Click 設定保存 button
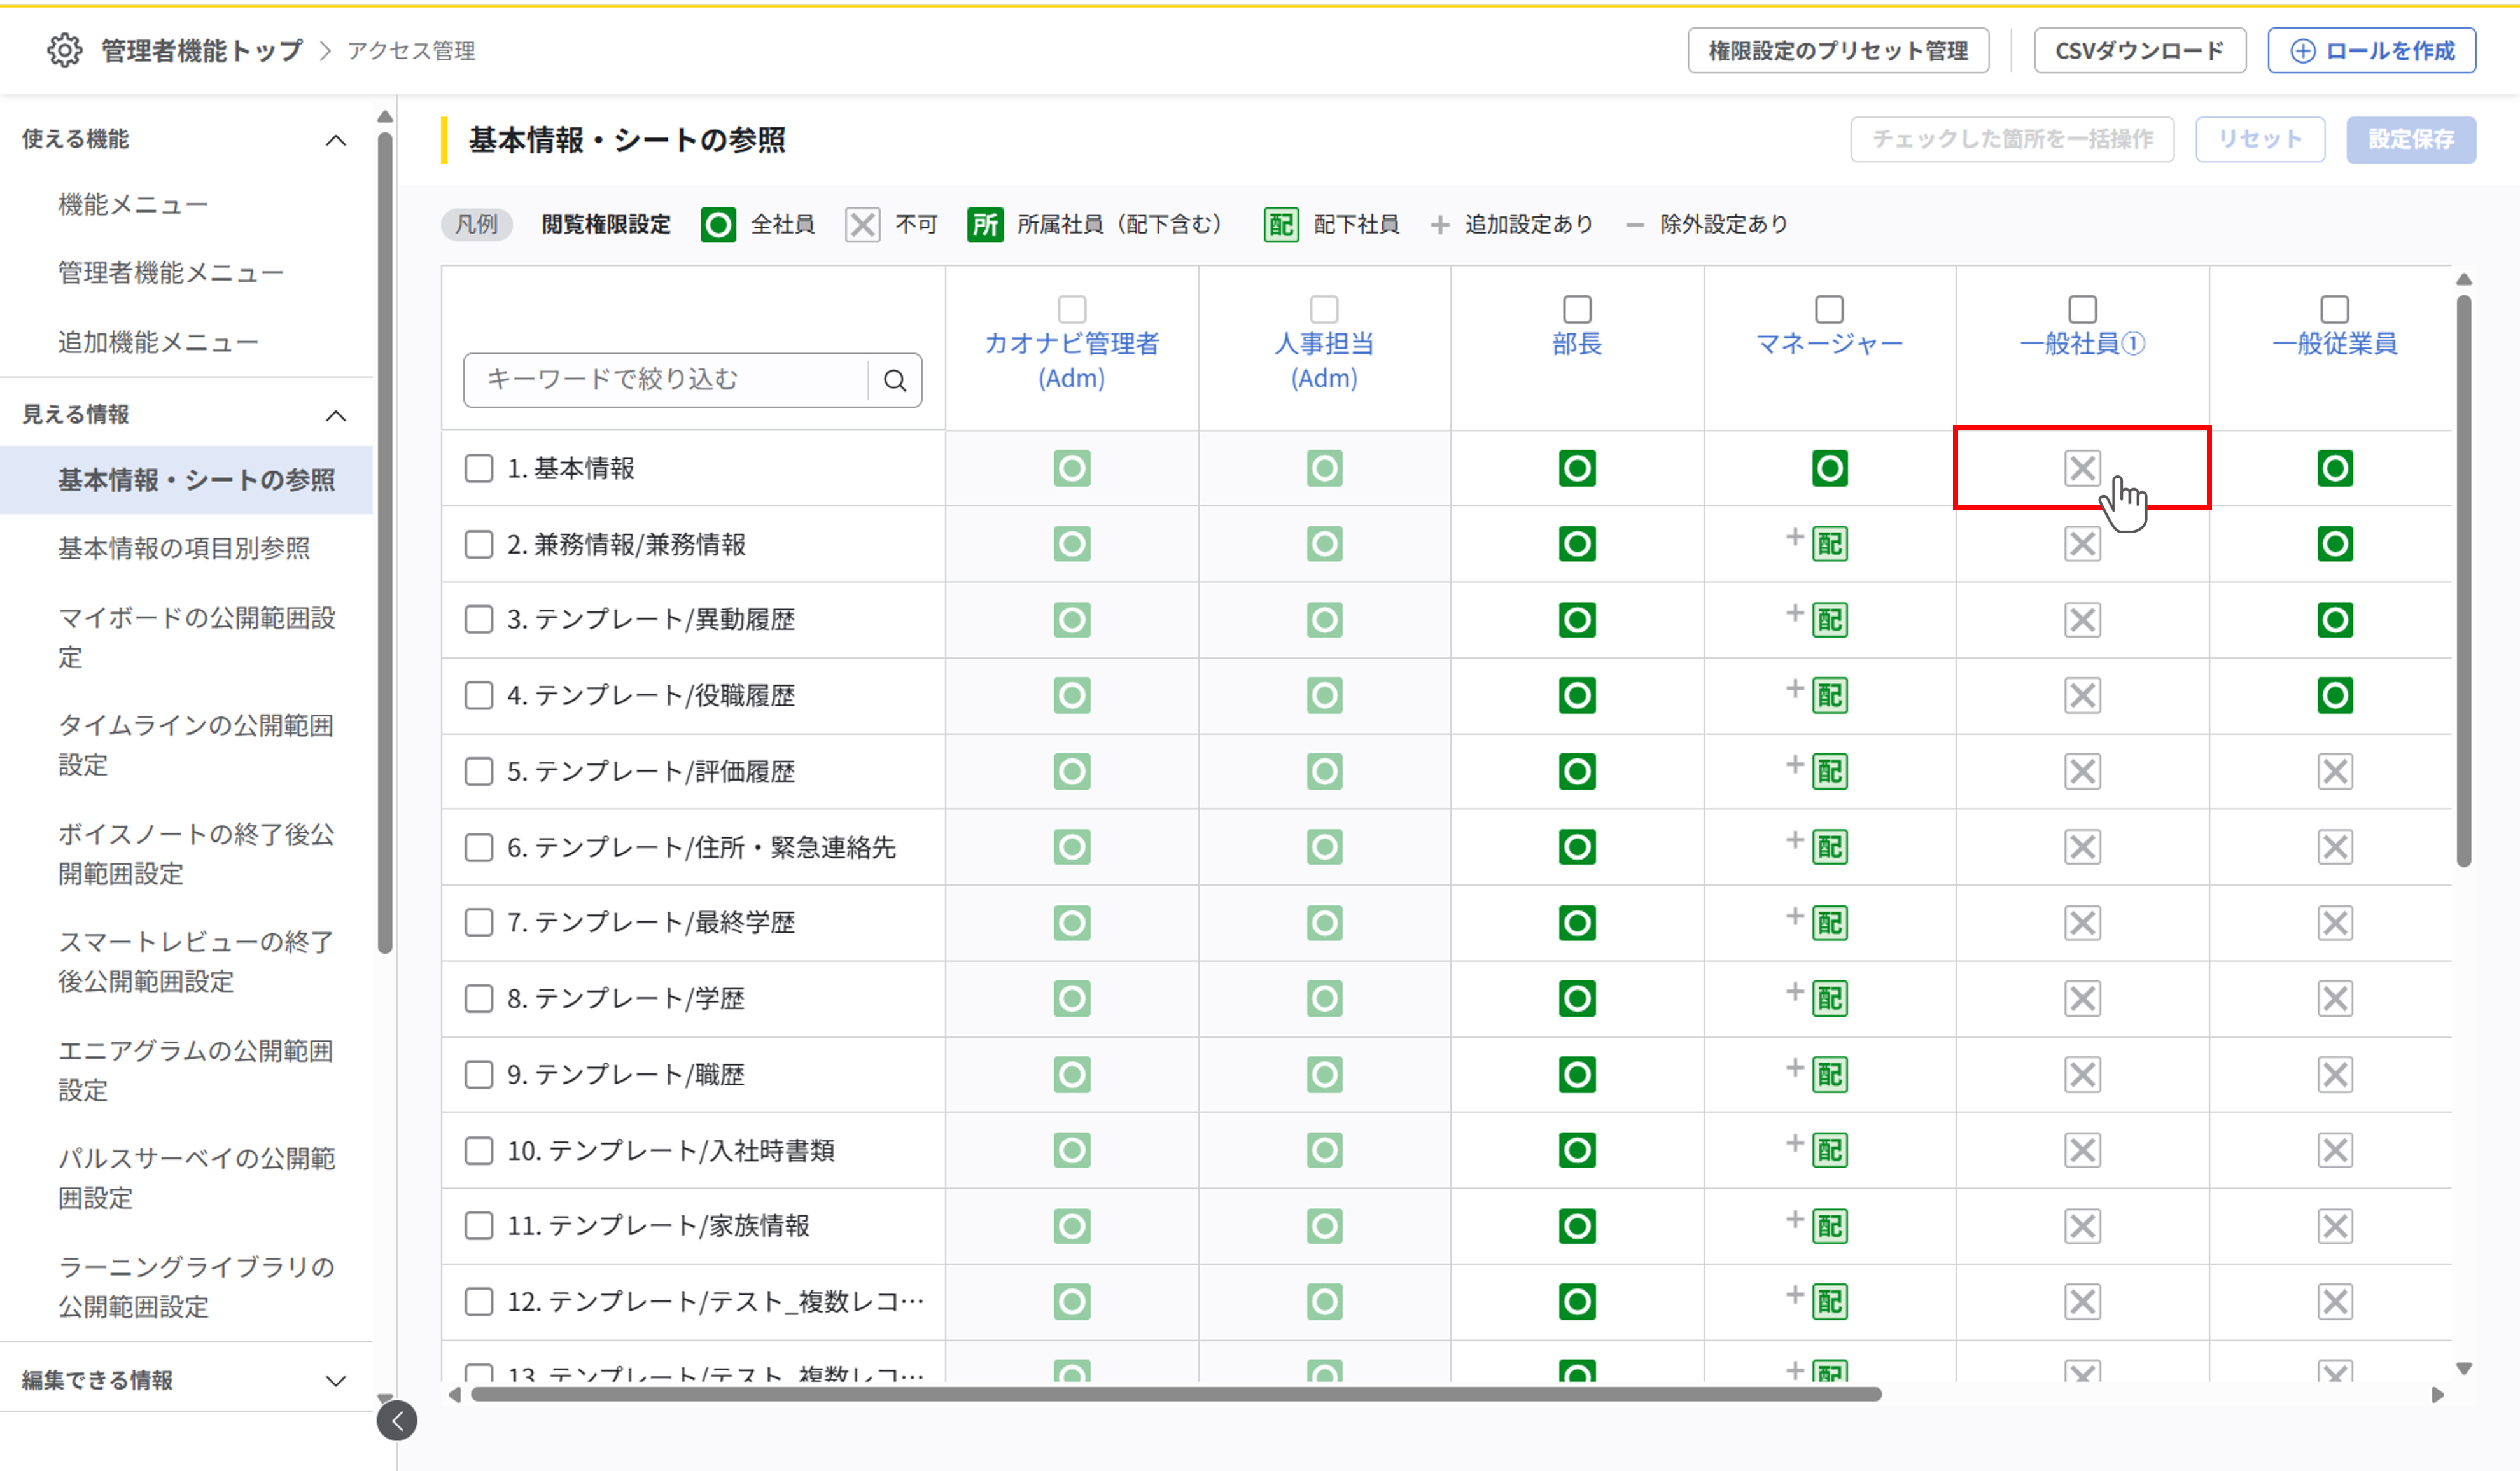The height and width of the screenshot is (1471, 2520). pos(2411,139)
